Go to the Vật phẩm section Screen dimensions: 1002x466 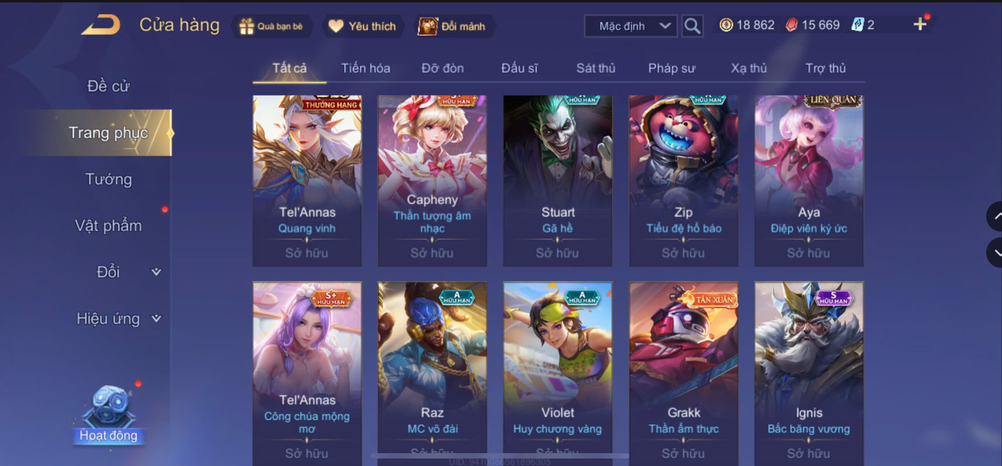pyautogui.click(x=109, y=226)
